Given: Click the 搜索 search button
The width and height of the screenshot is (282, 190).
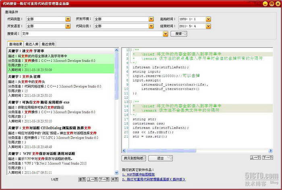Looking at the screenshot, I should pyautogui.click(x=180, y=34).
